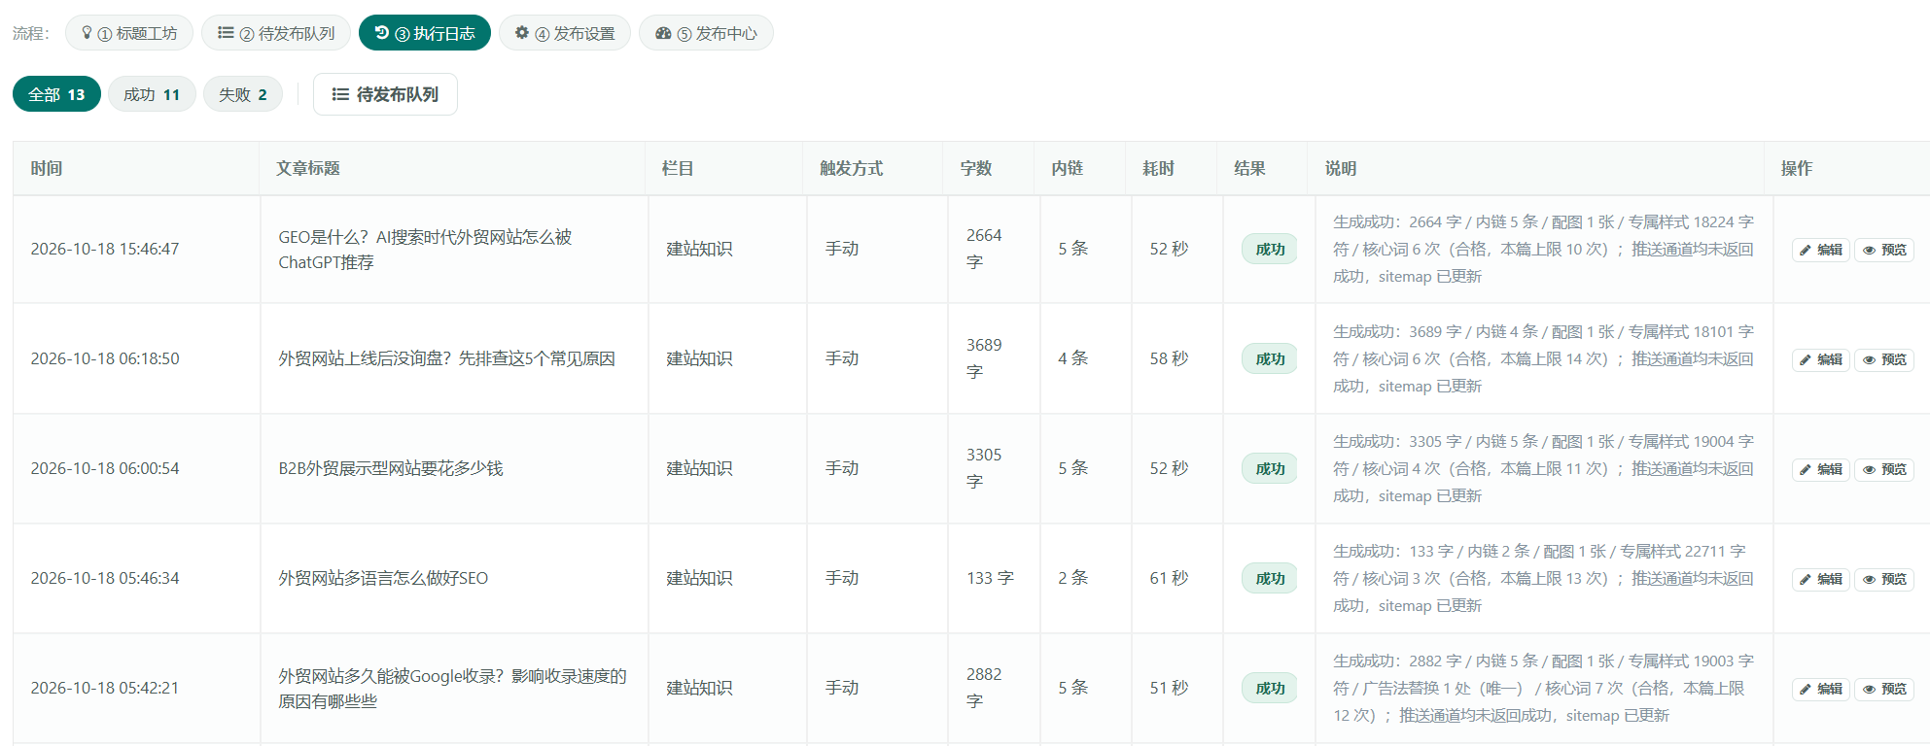Screen dimensions: 1930x746
Task: Select the 执行日志 workflow step
Action: tap(425, 33)
